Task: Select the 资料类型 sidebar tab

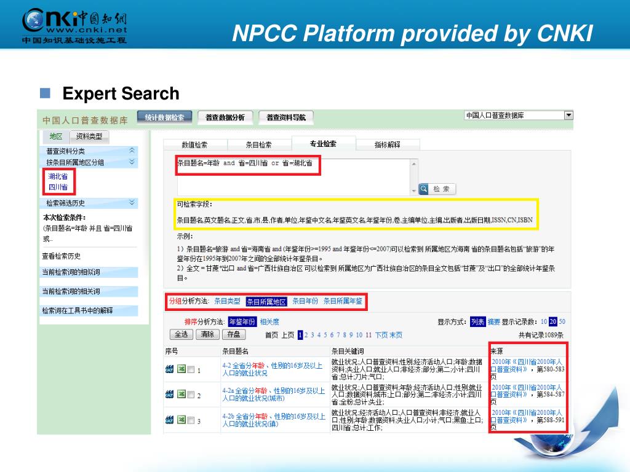Action: (89, 136)
